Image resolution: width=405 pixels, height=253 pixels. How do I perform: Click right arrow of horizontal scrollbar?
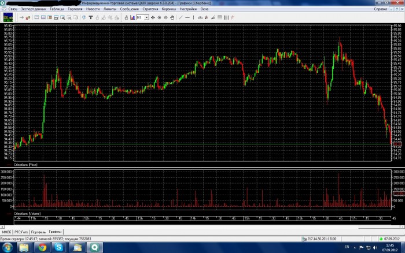click(x=403, y=227)
